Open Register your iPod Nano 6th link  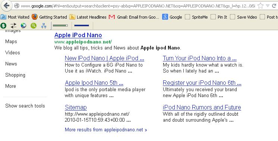(202, 83)
